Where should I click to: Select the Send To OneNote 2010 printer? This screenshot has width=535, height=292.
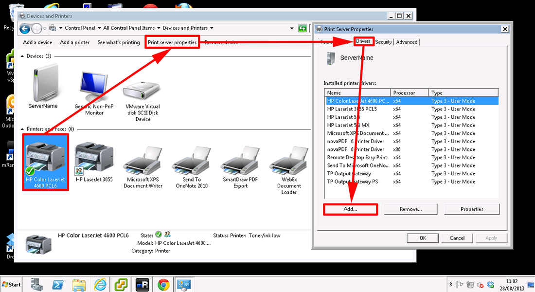click(x=192, y=167)
